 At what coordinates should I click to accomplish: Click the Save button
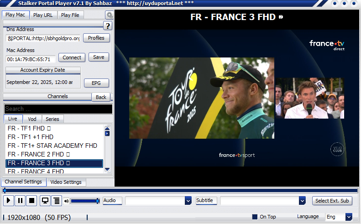coord(99,57)
